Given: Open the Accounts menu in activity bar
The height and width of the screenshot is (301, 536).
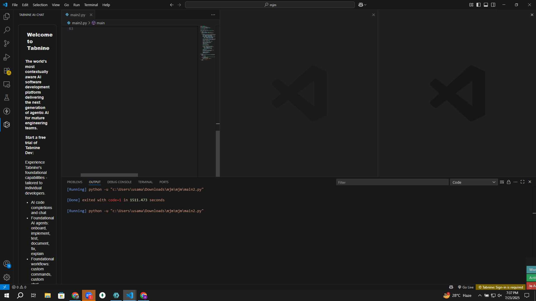Looking at the screenshot, I should (7, 264).
